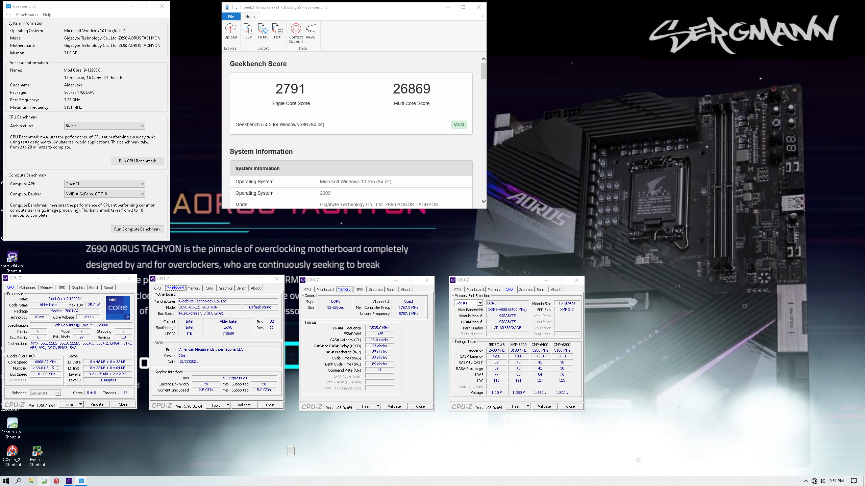865x486 pixels.
Task: Open Capture.exe desktop shortcut
Action: (13, 428)
